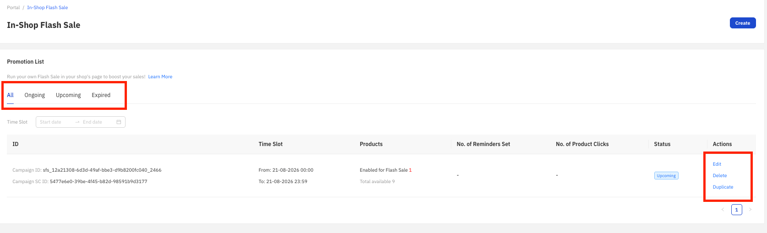
Task: Switch to the Upcoming tab
Action: point(68,95)
